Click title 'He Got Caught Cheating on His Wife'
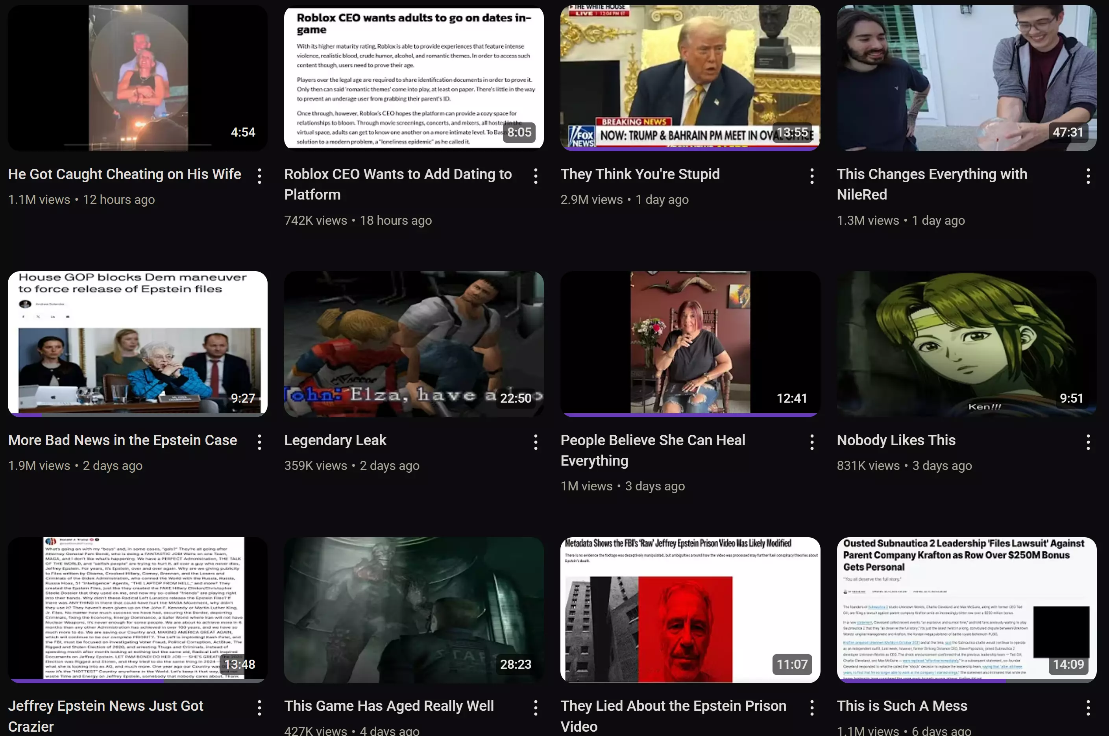This screenshot has width=1109, height=736. 124,174
